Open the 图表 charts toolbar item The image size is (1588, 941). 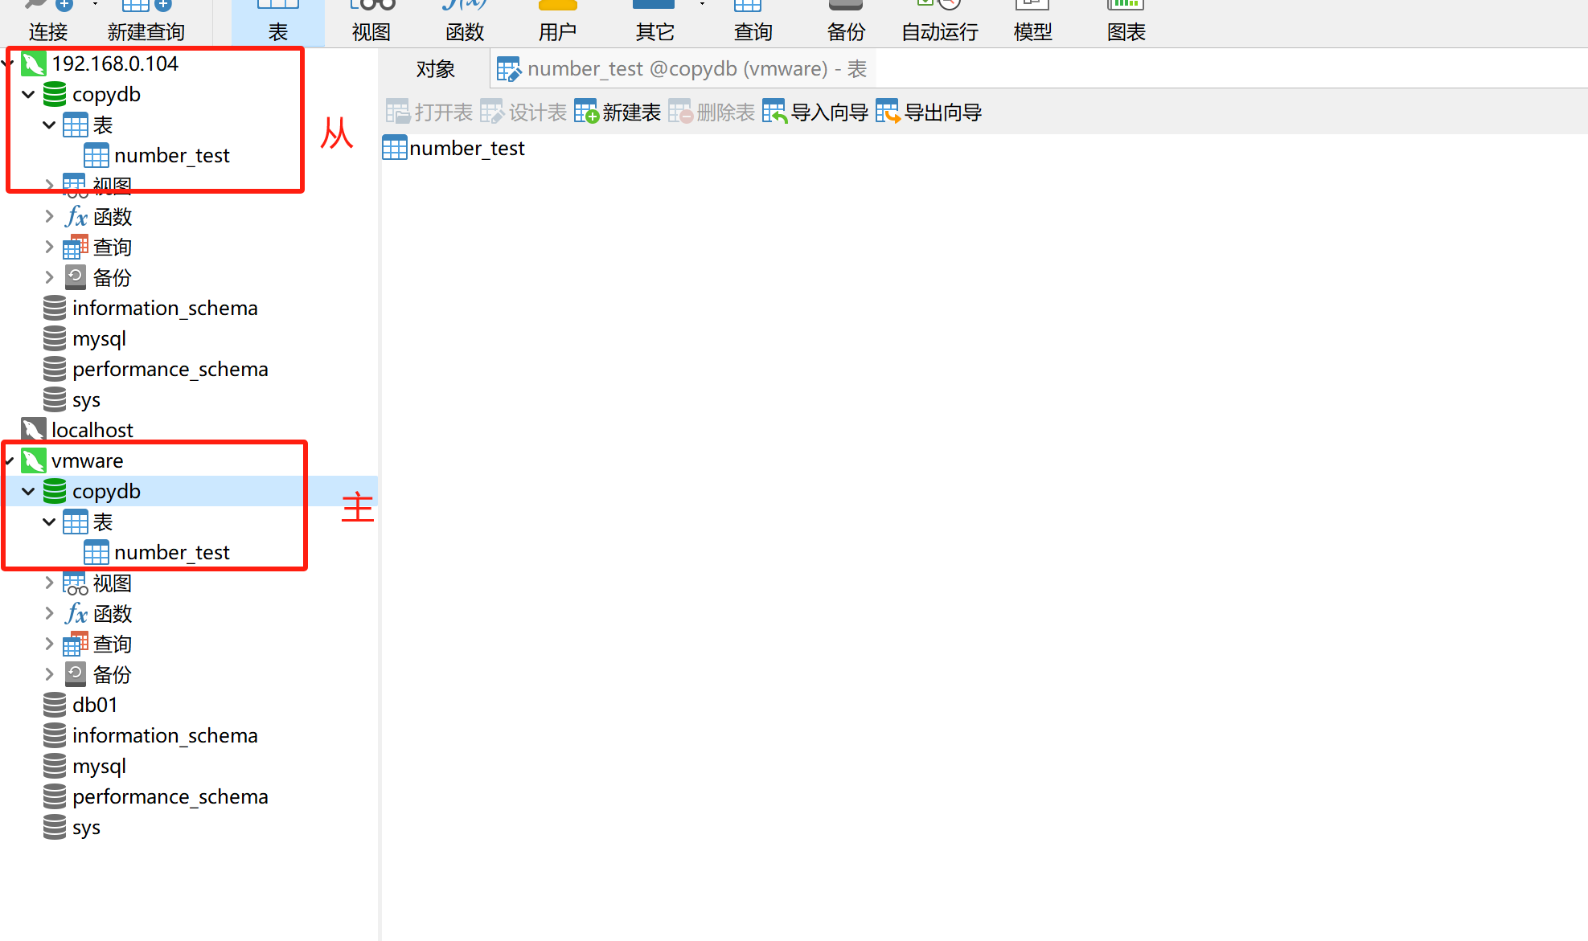coord(1126,22)
